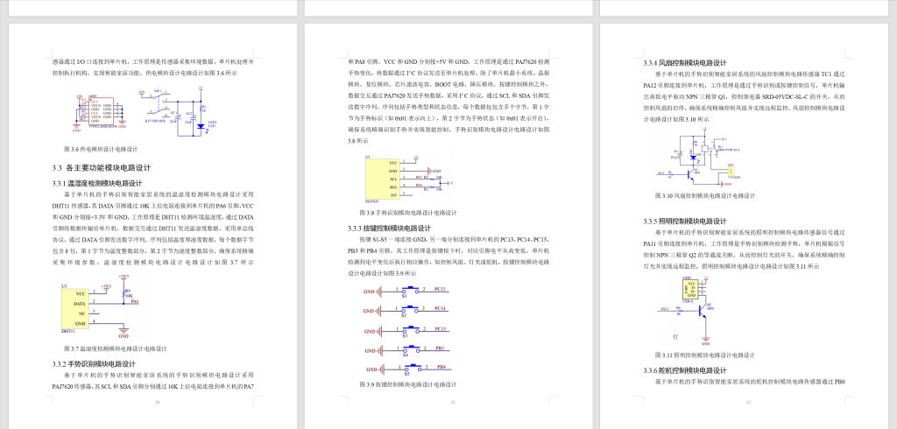
Task: Click heading 3.3 各主要功能模块电路设计
Action: (102, 168)
